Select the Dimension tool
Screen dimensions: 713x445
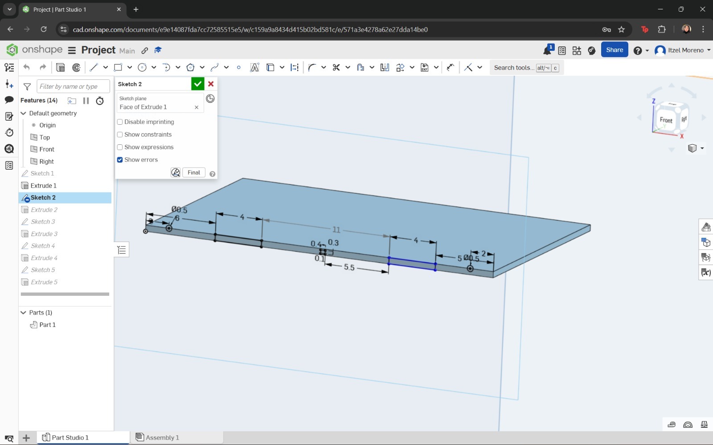(x=294, y=67)
